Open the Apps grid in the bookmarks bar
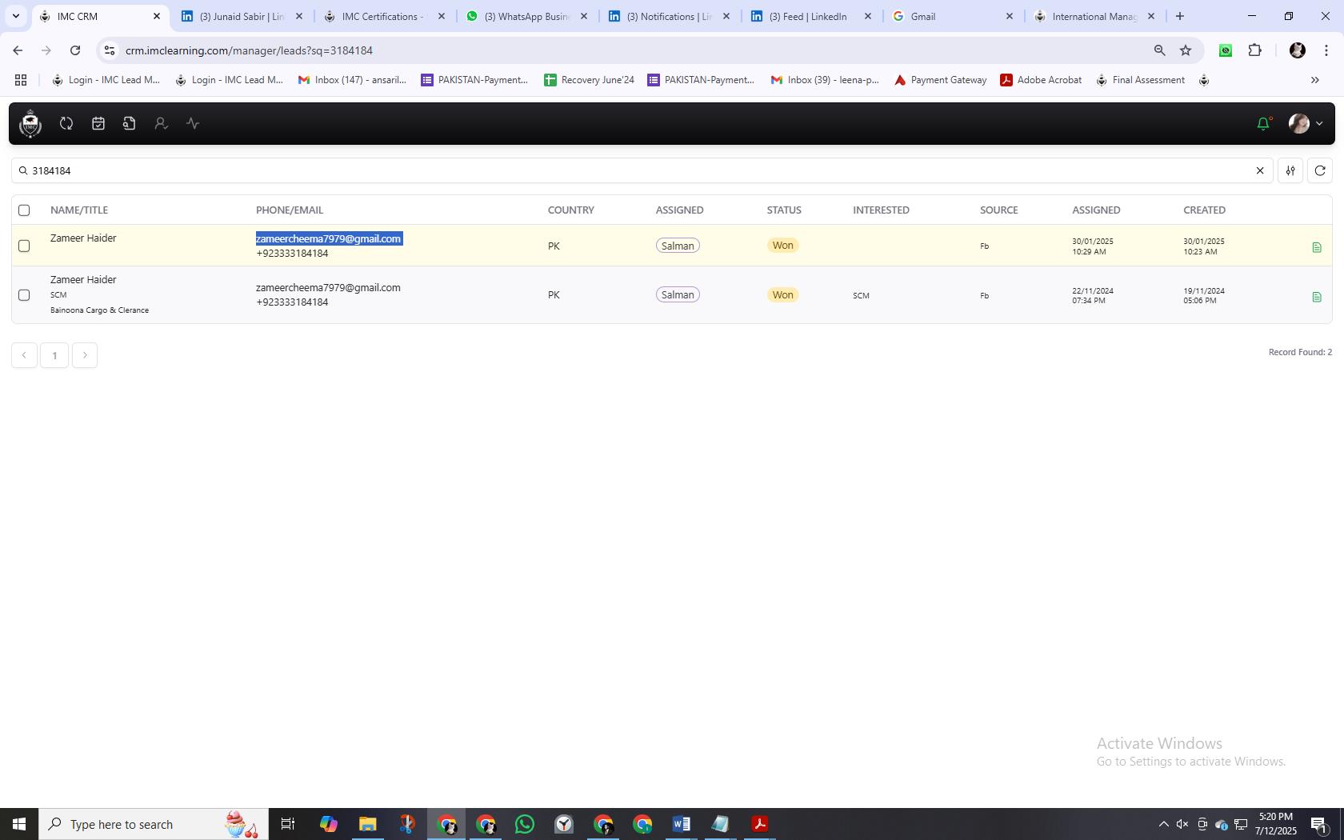Image resolution: width=1344 pixels, height=840 pixels. [x=21, y=80]
